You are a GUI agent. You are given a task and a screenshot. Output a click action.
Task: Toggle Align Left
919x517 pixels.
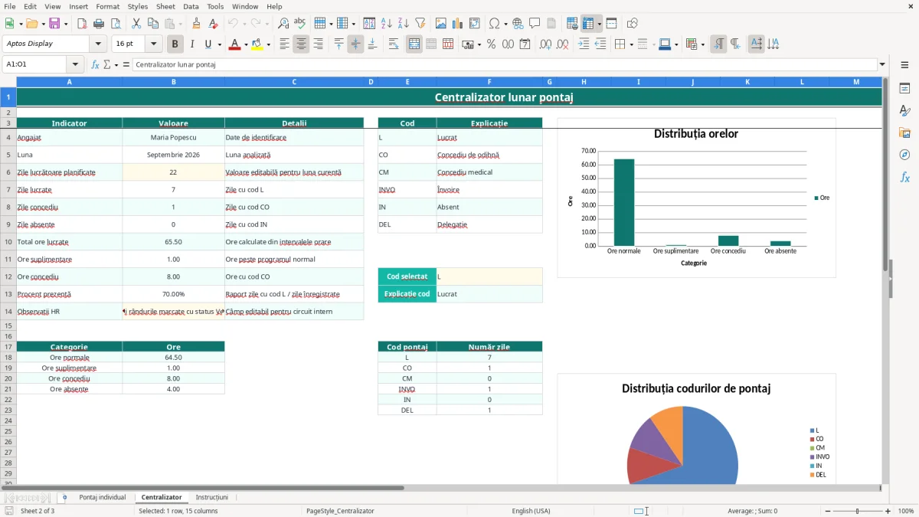(284, 44)
